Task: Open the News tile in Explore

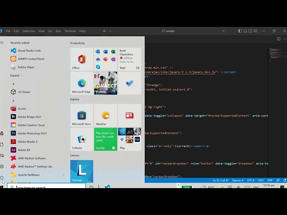Action: point(130,116)
